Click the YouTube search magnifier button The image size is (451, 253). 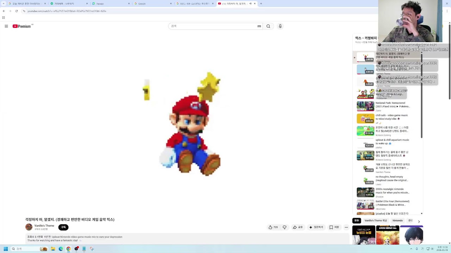point(268,26)
